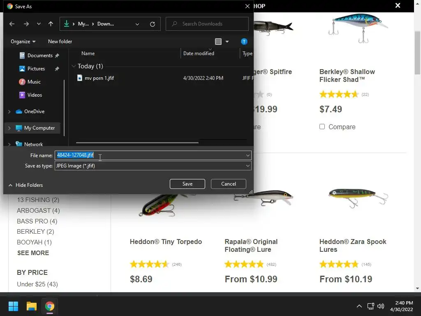Go up one folder level
421x316 pixels.
[51, 24]
